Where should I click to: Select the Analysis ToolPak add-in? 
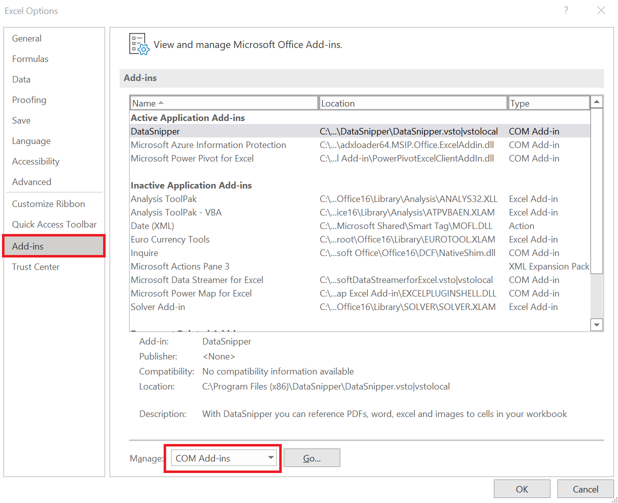[x=360, y=198]
